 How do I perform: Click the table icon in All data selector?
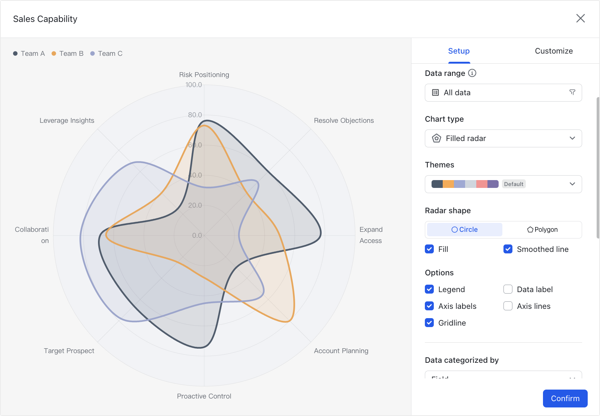coord(435,92)
